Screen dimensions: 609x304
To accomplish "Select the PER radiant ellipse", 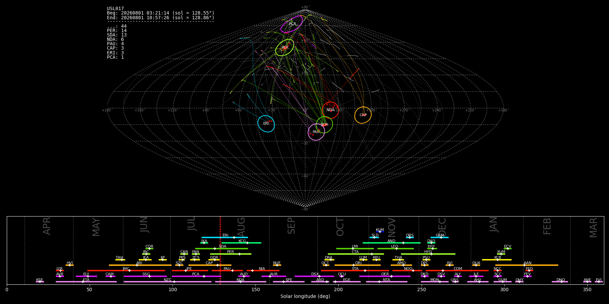I will coord(285,48).
